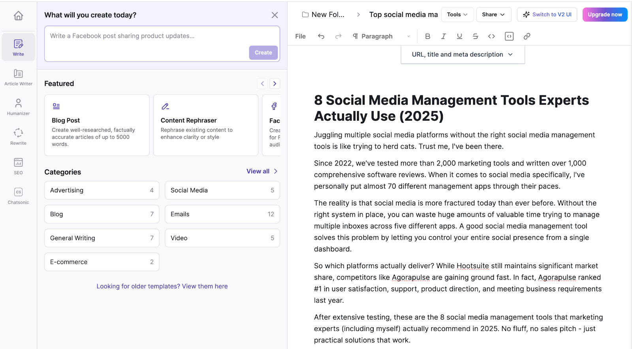Undo the last edit

coord(321,36)
